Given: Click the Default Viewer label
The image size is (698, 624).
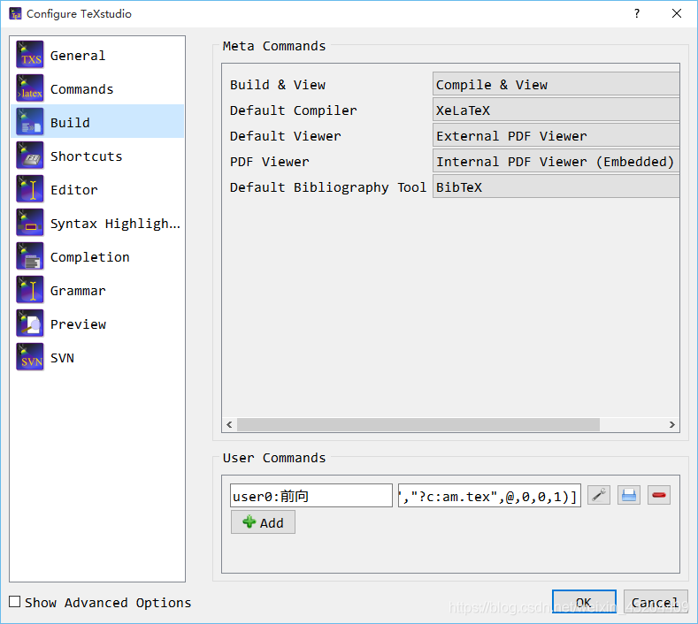Looking at the screenshot, I should pyautogui.click(x=286, y=136).
